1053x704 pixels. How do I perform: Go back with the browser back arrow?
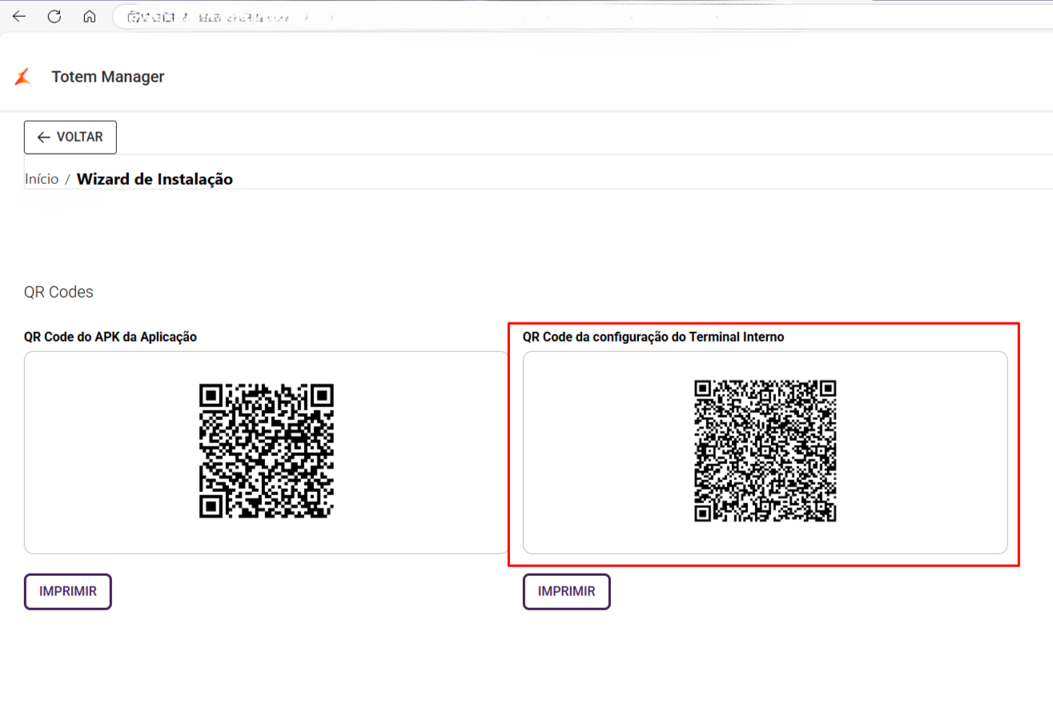19,17
